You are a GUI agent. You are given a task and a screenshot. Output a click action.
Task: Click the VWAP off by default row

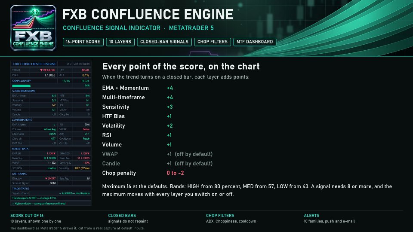pos(157,154)
